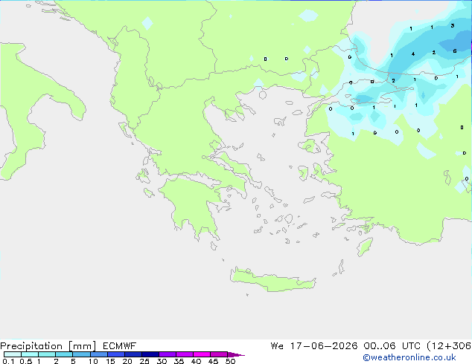Click the 0.5 to 1 mm legend swatch

pos(30,354)
